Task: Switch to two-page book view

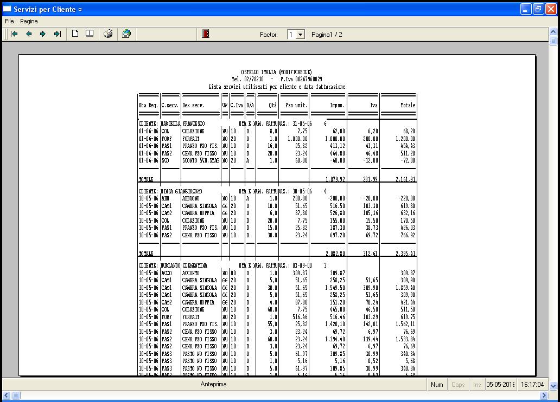Action: pos(90,34)
